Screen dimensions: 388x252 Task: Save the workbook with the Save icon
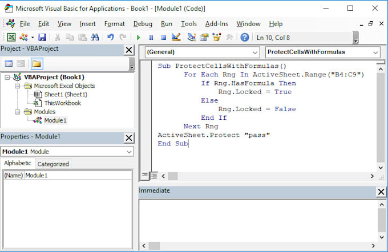[42, 38]
